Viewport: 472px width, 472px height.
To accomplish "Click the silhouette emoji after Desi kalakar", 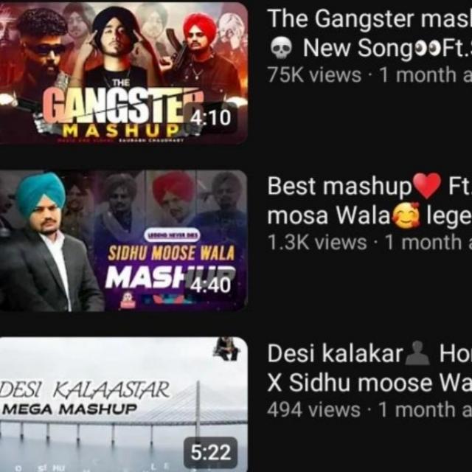I will (x=417, y=353).
